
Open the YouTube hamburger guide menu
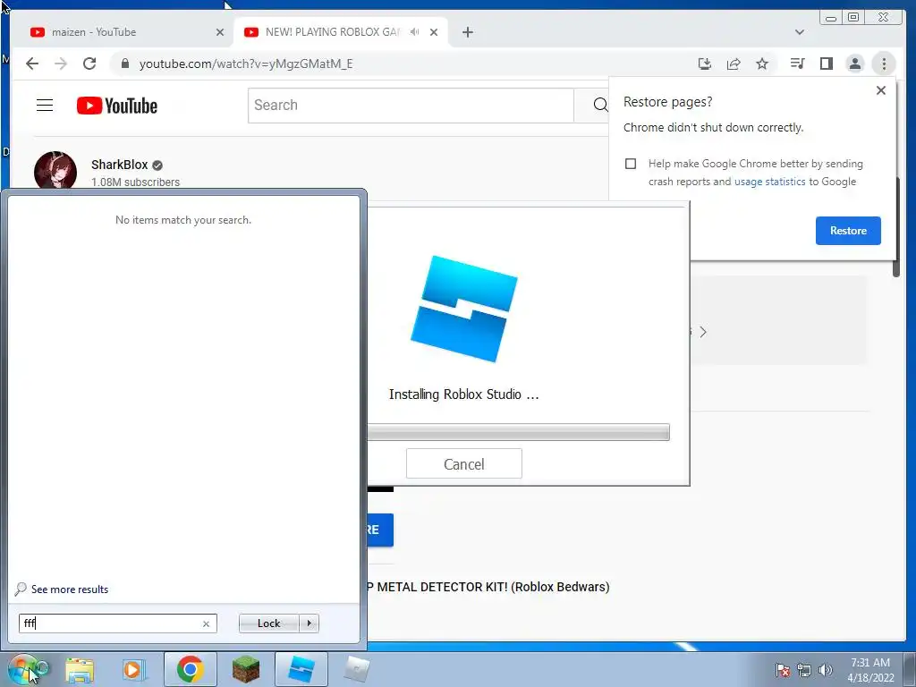pyautogui.click(x=45, y=106)
